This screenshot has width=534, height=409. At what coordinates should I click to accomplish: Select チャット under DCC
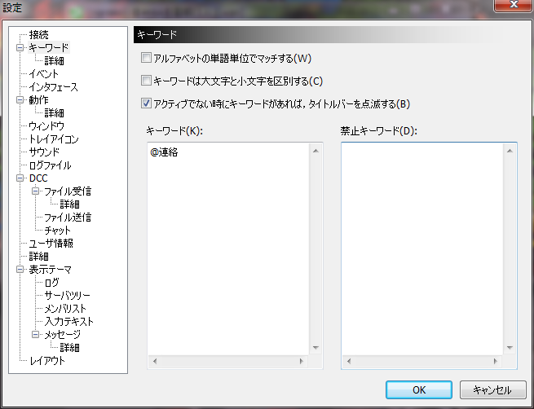[57, 231]
